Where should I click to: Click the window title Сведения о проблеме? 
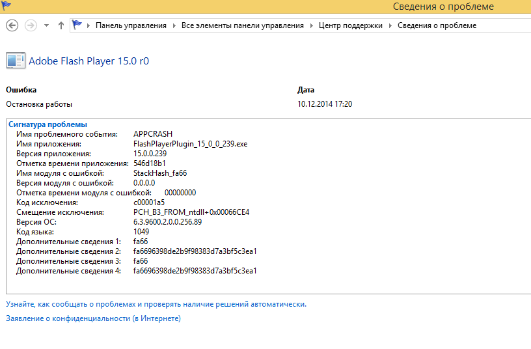(443, 6)
